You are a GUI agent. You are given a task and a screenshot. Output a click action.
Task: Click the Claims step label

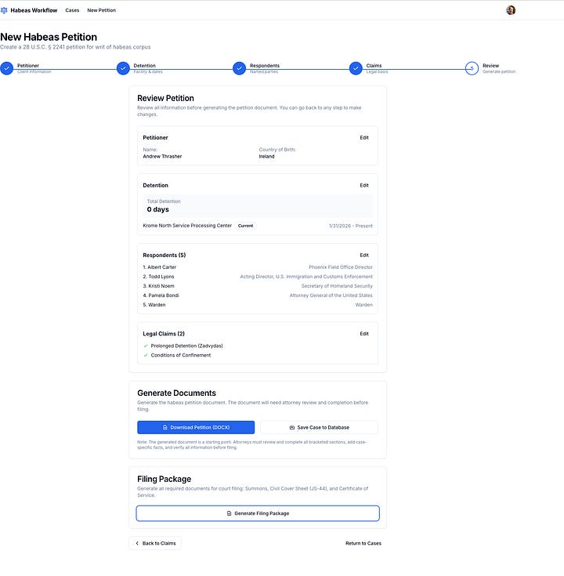coord(374,65)
